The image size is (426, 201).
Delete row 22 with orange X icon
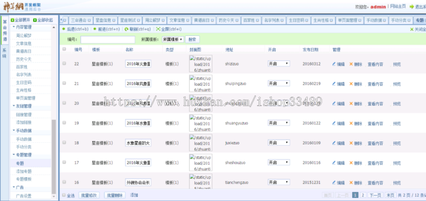tap(351, 64)
